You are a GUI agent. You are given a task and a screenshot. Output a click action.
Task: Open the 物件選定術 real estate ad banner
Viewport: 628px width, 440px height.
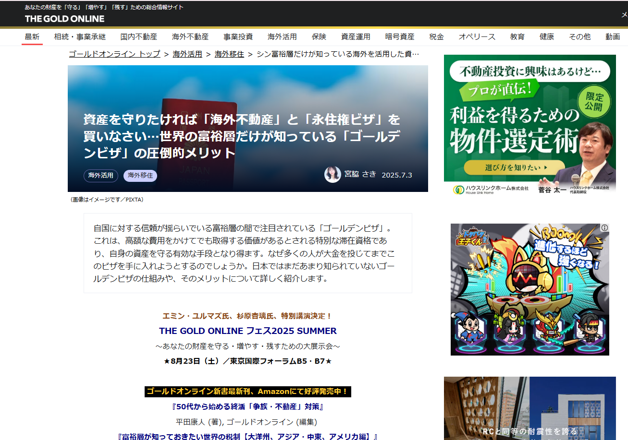click(x=530, y=126)
